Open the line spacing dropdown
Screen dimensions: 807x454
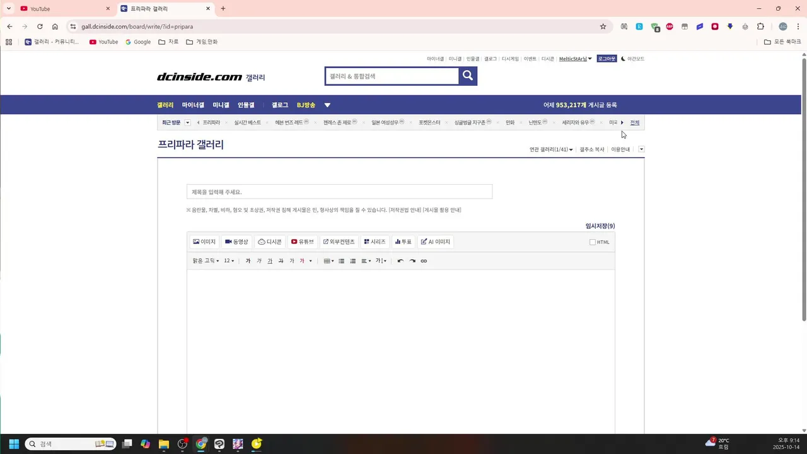381,261
